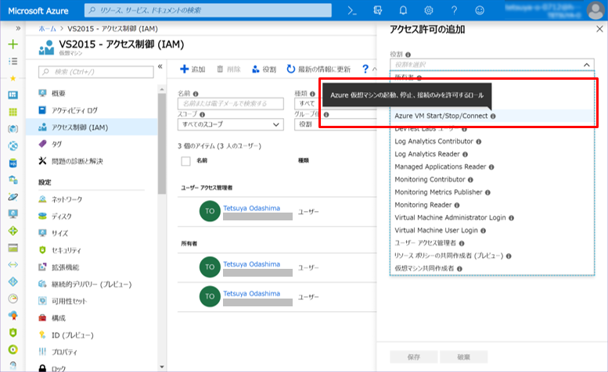The width and height of the screenshot is (608, 372).
Task: Select ユーザー アクセス管理者 role in list
Action: pos(492,243)
